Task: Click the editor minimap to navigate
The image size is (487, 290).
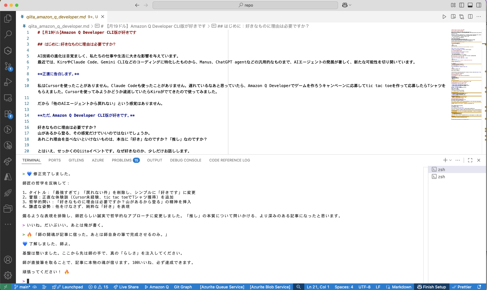Action: 466,74
